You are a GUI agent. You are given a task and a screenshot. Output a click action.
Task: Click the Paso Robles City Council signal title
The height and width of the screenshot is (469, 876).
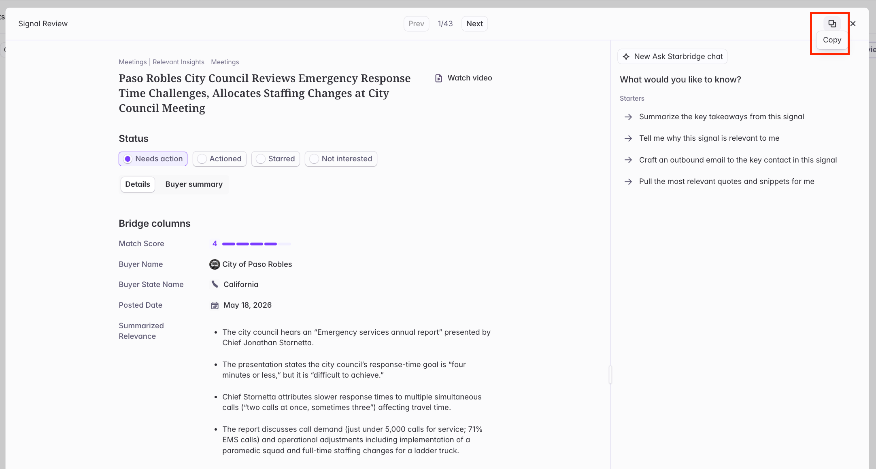point(265,93)
